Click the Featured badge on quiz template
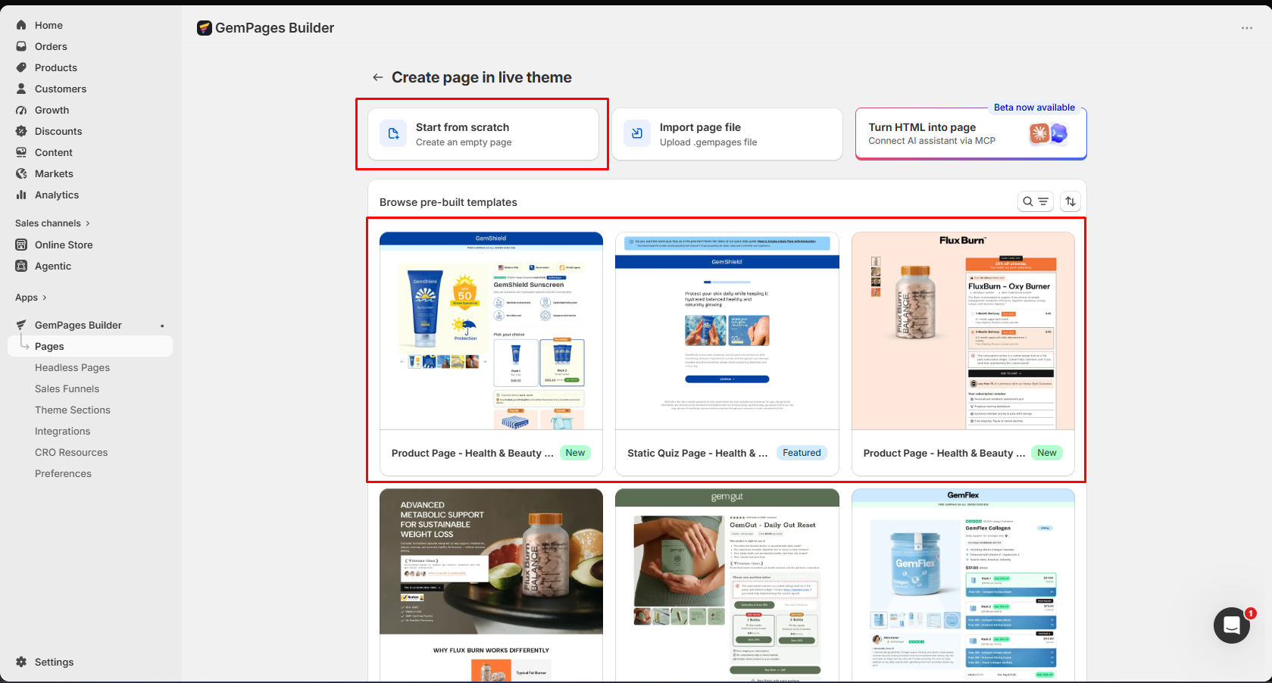The height and width of the screenshot is (683, 1272). pos(802,453)
